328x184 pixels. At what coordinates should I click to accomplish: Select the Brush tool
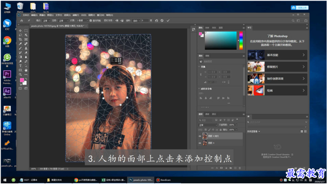click(x=20, y=48)
